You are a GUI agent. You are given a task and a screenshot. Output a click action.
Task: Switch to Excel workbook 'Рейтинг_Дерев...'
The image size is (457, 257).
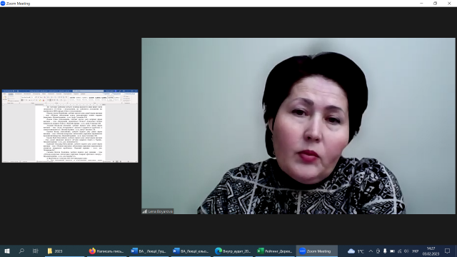coord(275,251)
